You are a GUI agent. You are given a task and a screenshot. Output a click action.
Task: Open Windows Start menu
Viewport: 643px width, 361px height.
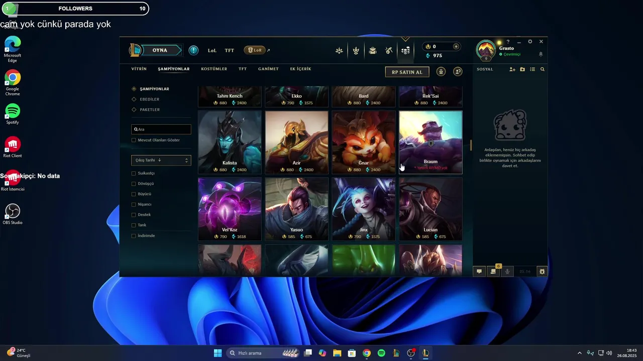click(218, 353)
